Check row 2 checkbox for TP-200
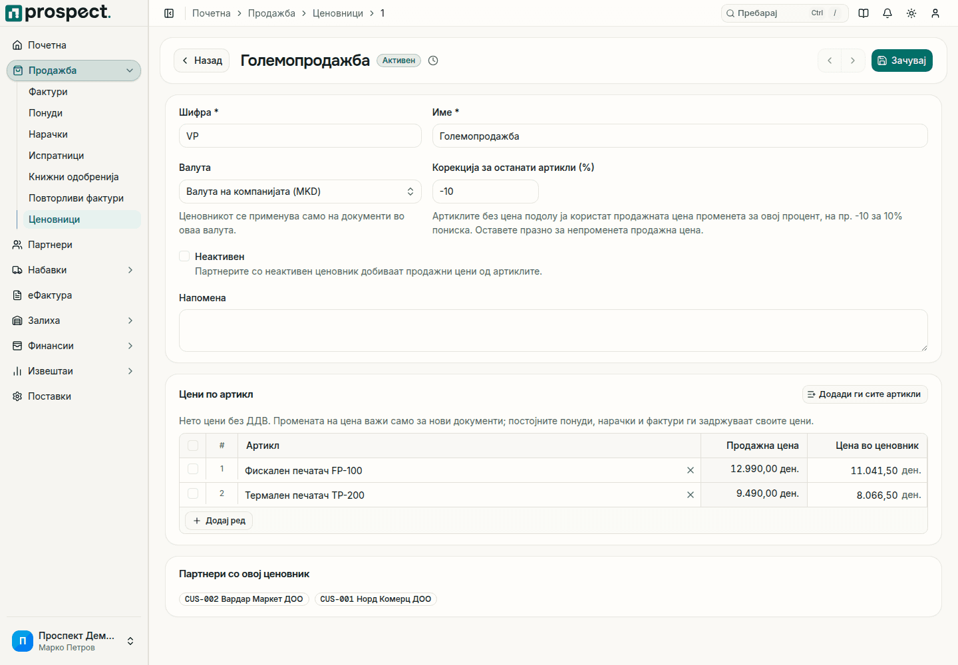Screen dimensions: 958x665 pos(193,493)
